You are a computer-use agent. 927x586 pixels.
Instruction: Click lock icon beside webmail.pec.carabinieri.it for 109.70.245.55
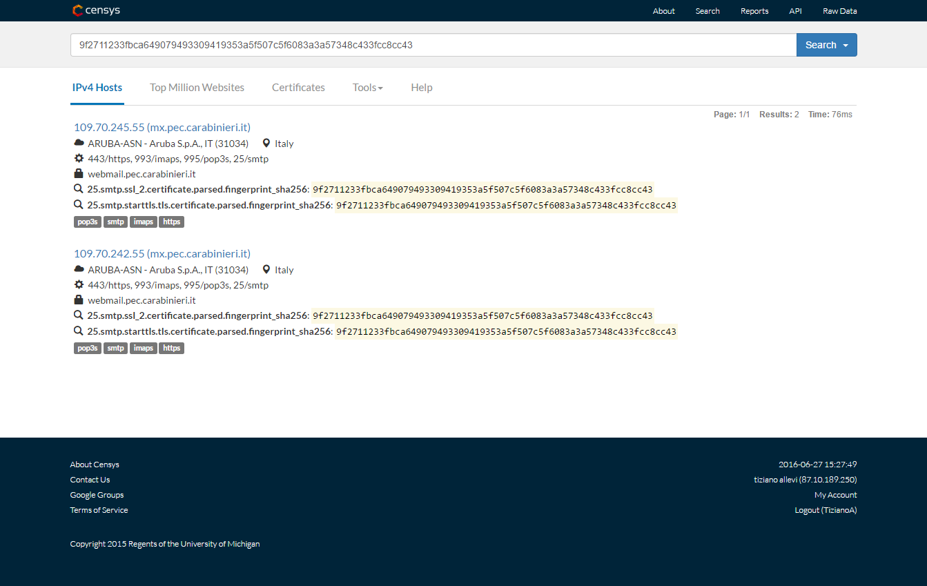(79, 174)
